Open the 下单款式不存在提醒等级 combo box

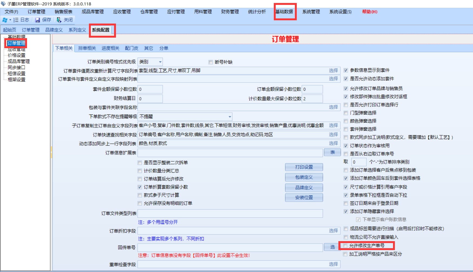pyautogui.click(x=230, y=117)
